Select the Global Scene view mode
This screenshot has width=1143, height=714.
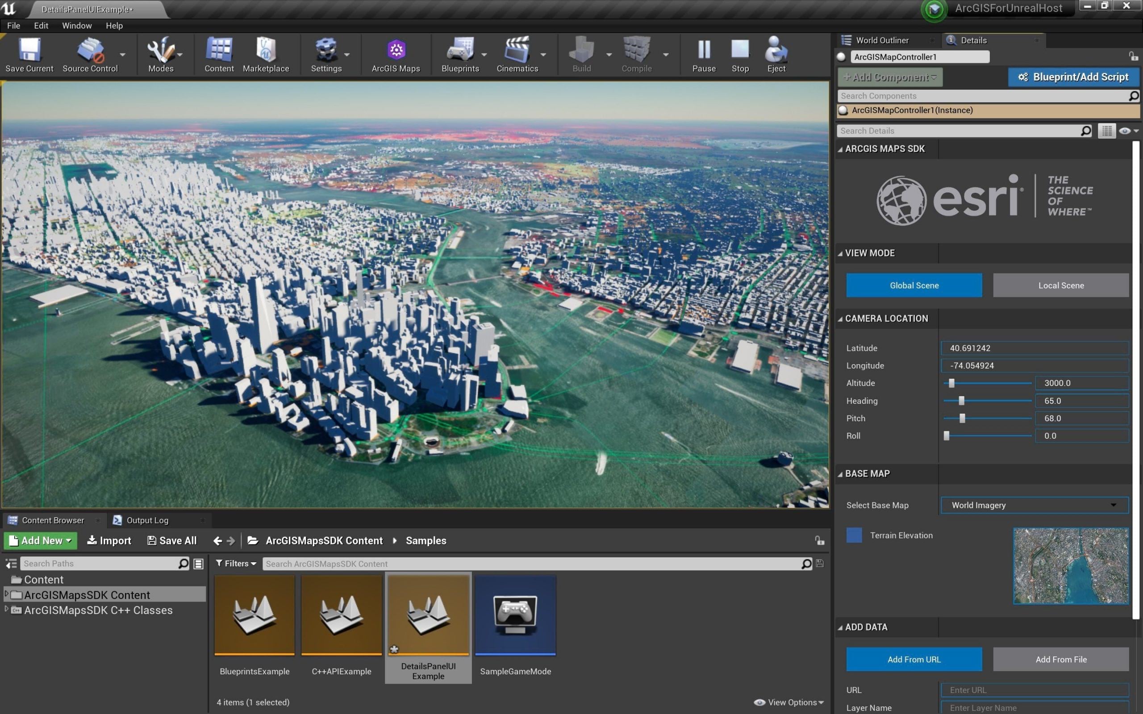914,285
